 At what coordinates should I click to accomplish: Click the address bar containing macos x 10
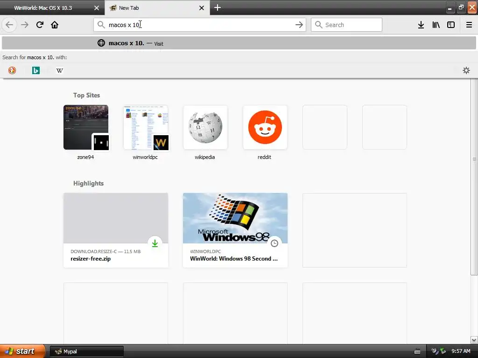tap(200, 25)
